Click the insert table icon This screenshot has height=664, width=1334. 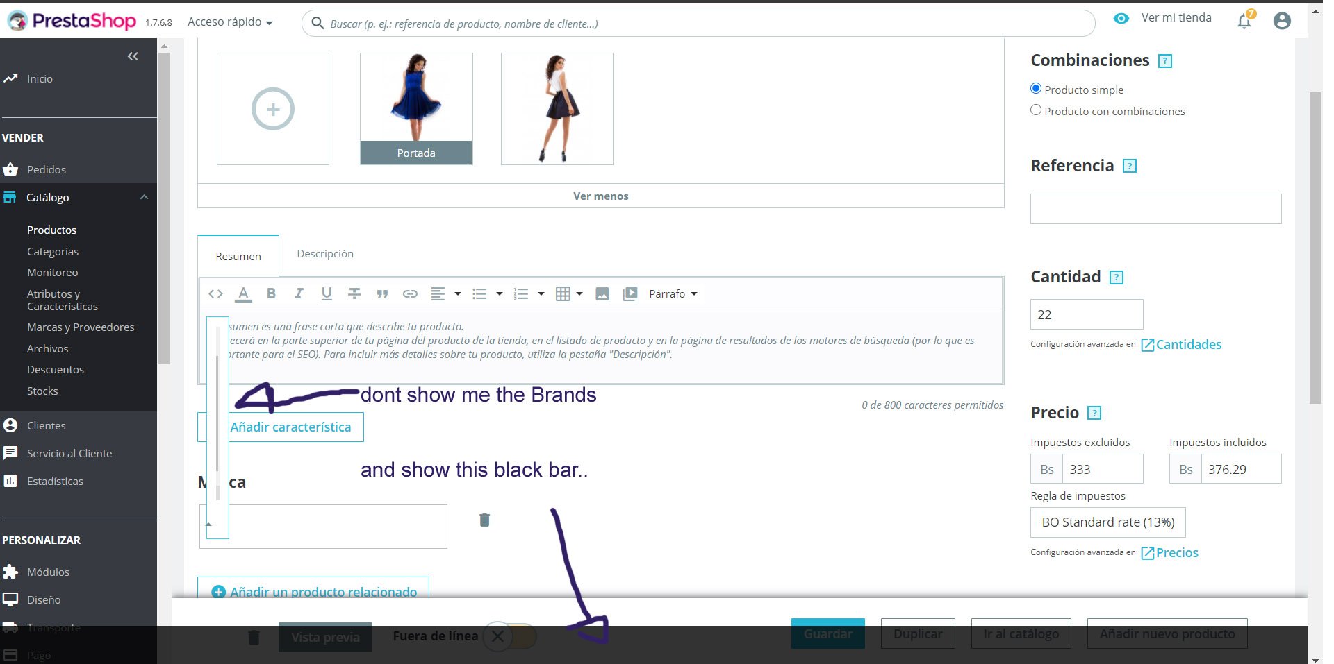[x=563, y=293]
